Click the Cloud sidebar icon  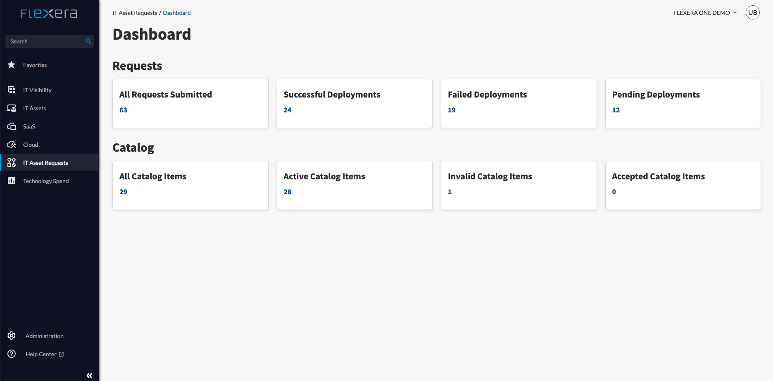tap(12, 145)
